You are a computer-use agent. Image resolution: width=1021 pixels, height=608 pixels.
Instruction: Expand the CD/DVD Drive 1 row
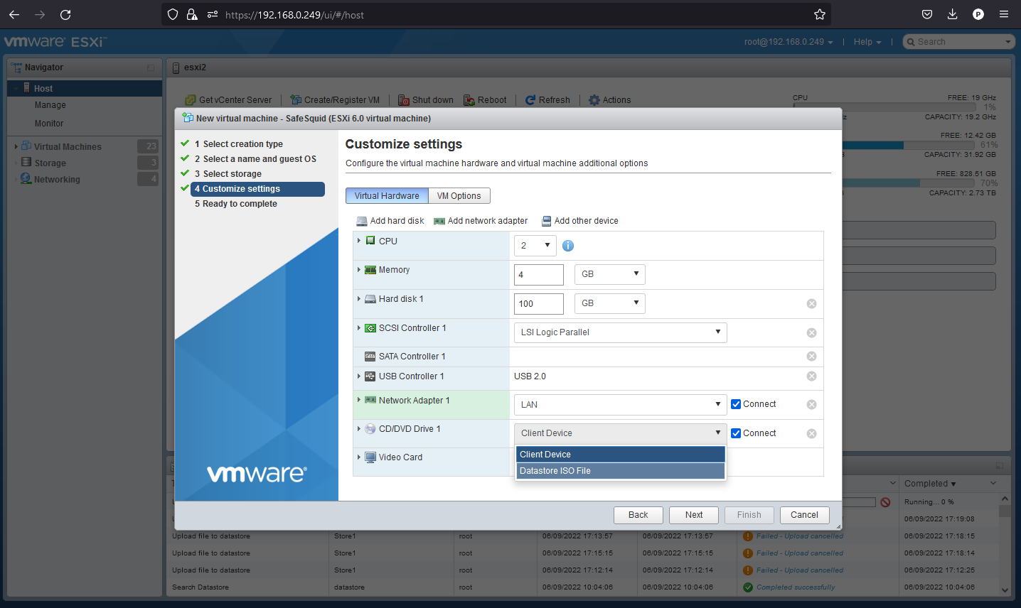(359, 429)
